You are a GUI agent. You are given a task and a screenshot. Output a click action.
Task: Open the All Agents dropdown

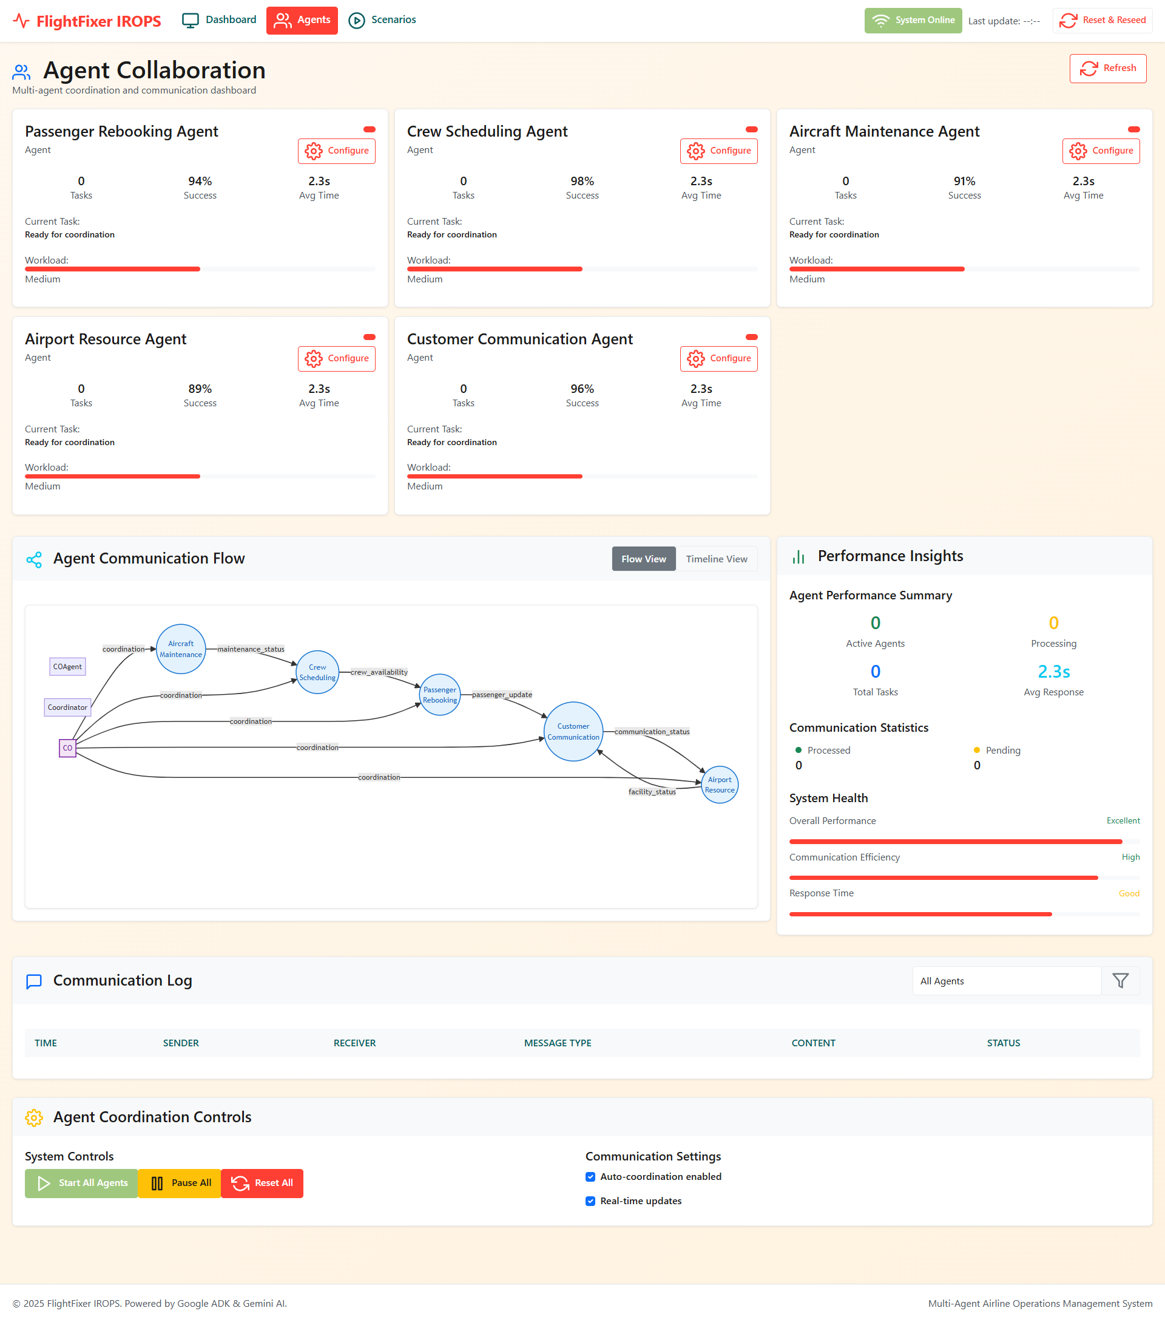(1005, 981)
